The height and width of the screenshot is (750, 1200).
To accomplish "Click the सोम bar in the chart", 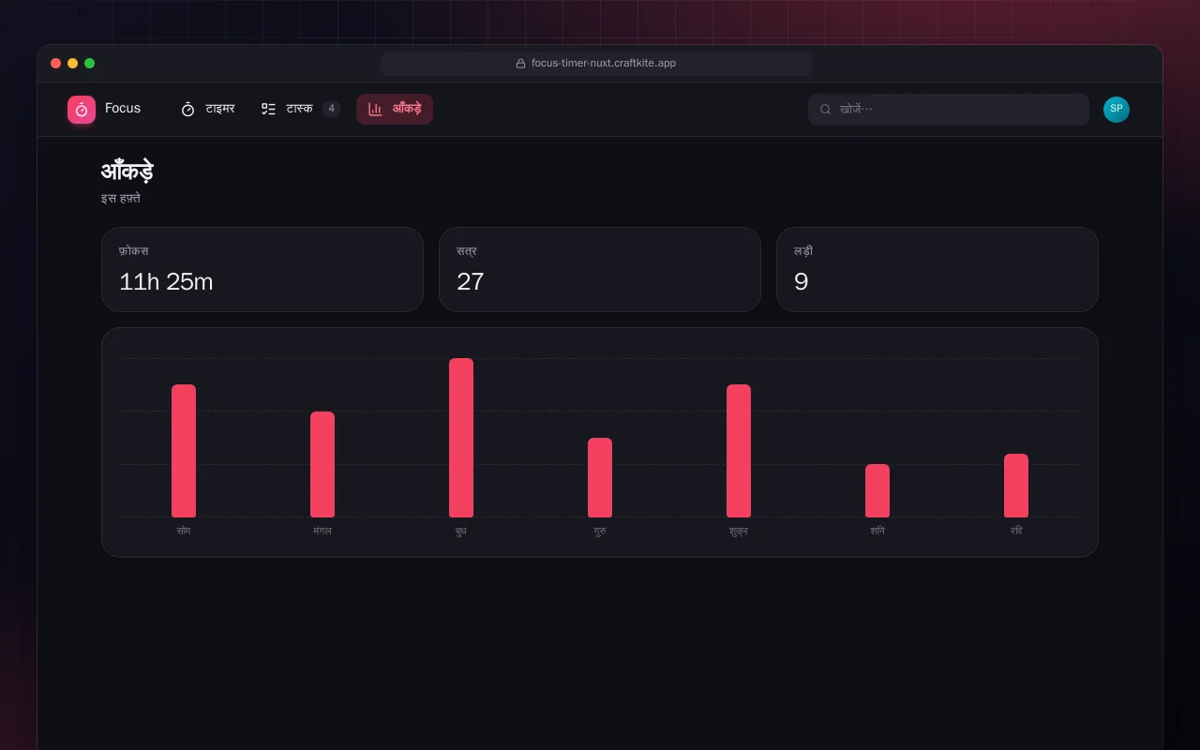I will [184, 451].
